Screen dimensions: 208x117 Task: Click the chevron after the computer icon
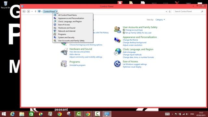42,12
